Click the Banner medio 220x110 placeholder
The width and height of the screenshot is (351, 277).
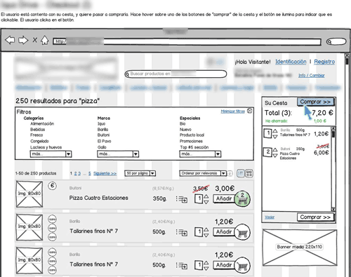pyautogui.click(x=300, y=248)
